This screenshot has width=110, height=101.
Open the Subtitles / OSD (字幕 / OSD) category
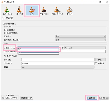(44, 10)
